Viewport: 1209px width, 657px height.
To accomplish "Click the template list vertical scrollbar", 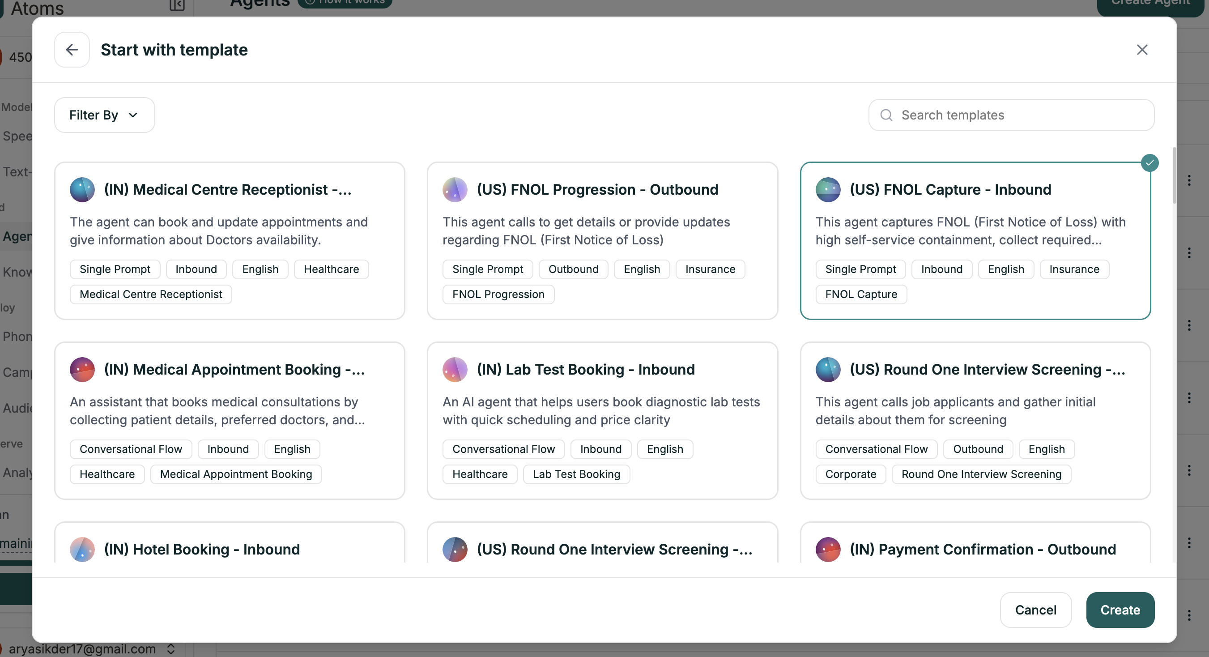I will pos(1174,176).
